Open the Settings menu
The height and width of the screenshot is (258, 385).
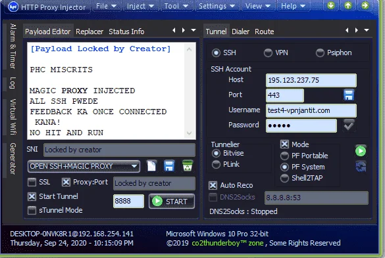(217, 6)
